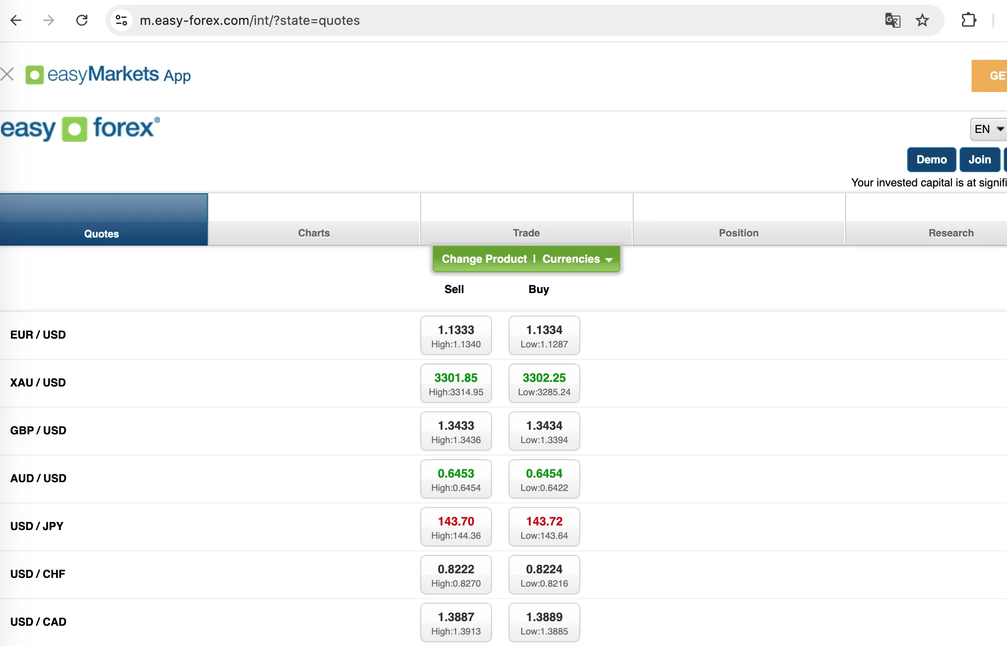Click the Demo button
The height and width of the screenshot is (646, 1007).
pyautogui.click(x=932, y=160)
